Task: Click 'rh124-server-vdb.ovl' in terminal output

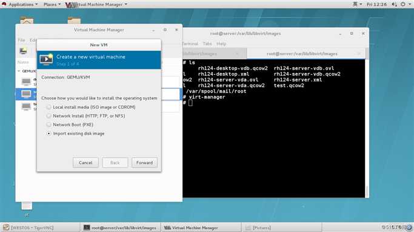Action: 304,68
